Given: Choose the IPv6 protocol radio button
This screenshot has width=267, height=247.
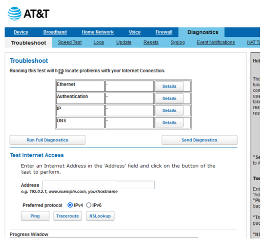Looking at the screenshot, I should 89,205.
